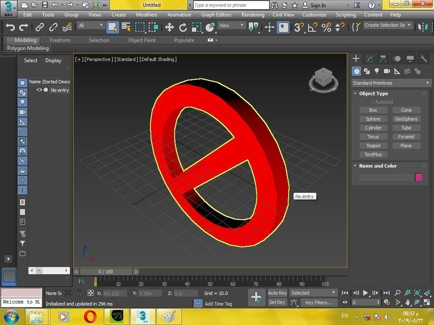Click the Cylinder object type button
The width and height of the screenshot is (434, 325).
[x=373, y=128]
